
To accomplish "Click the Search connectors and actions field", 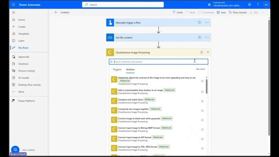I will [x=159, y=62].
